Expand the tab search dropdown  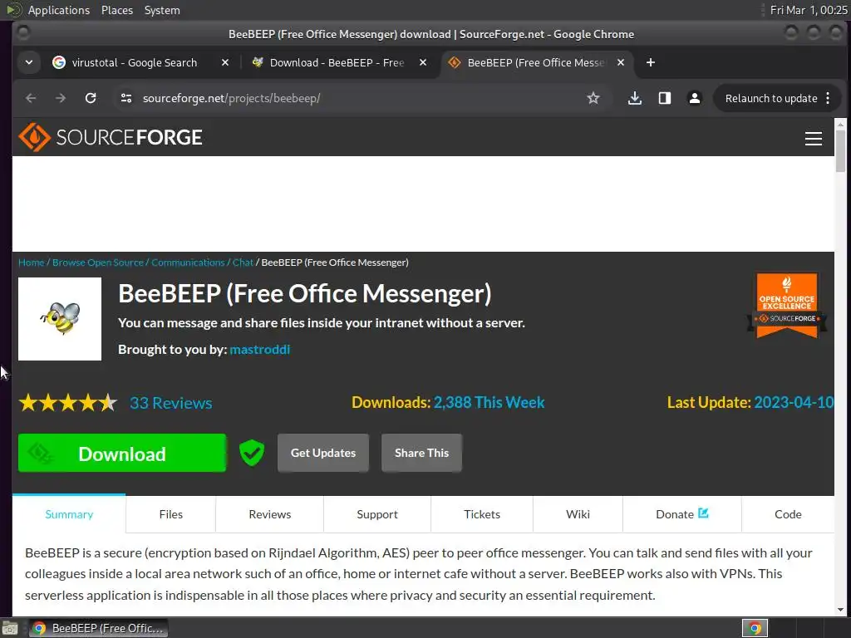29,62
